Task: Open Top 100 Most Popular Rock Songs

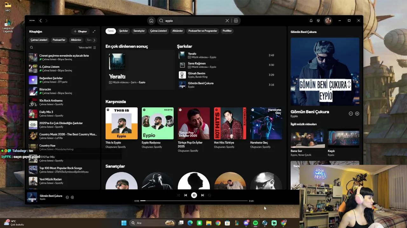Action: (63, 170)
